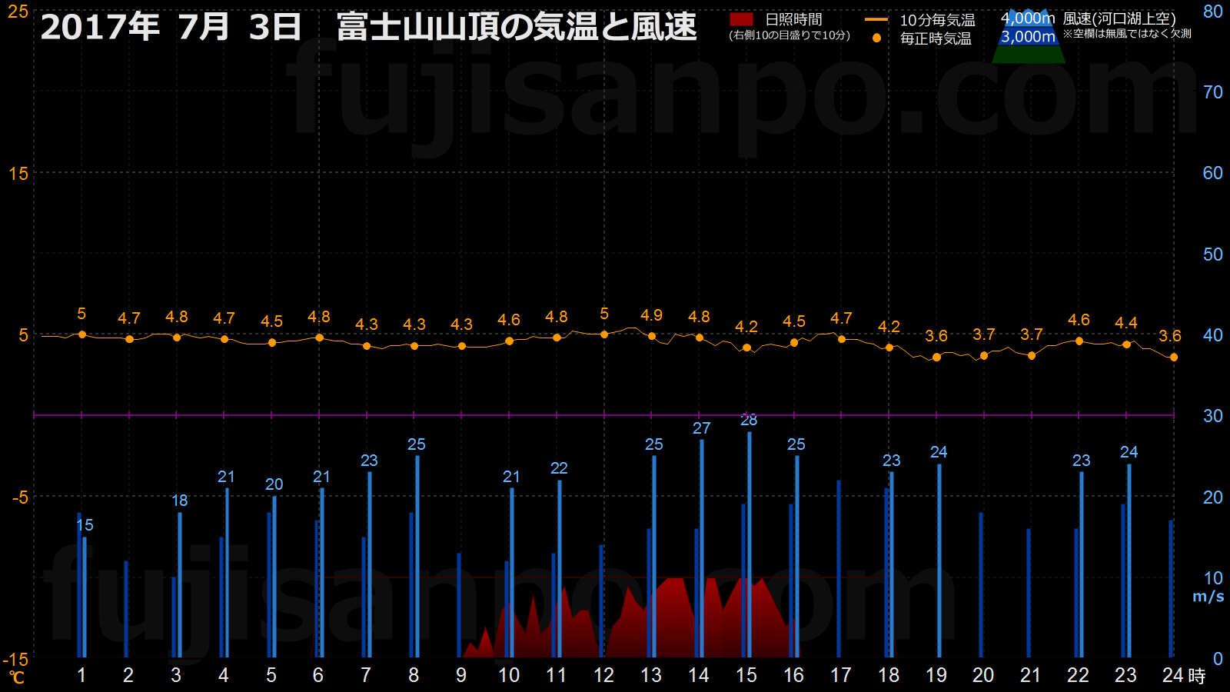
Task: Select the 28 wind speed label at 15時
Action: [749, 420]
